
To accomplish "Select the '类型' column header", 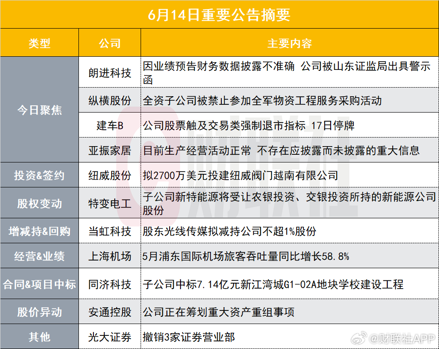I will pos(39,43).
